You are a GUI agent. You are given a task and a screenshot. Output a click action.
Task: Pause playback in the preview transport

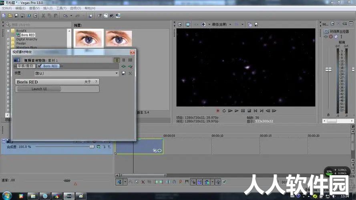click(x=243, y=111)
